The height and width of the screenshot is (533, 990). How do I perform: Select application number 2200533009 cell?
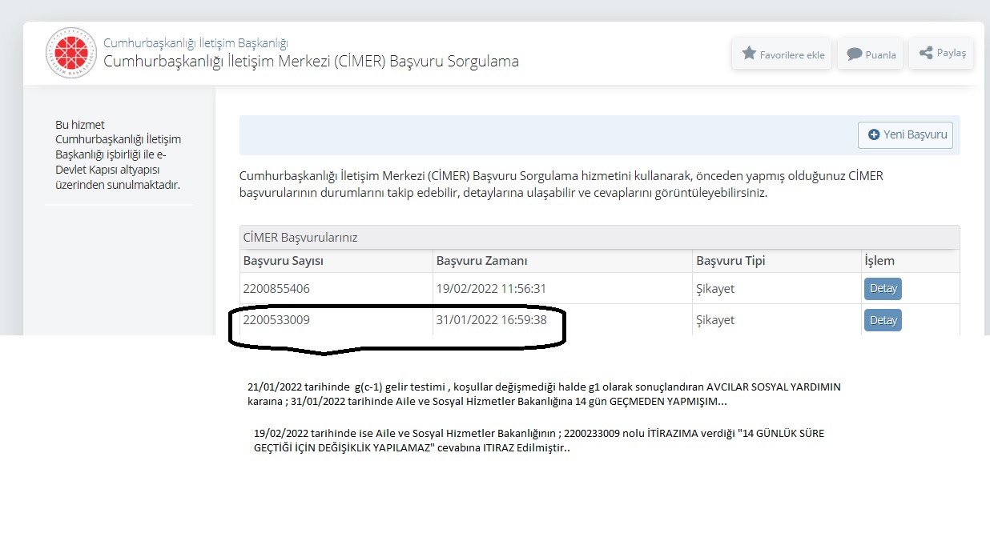coord(276,320)
